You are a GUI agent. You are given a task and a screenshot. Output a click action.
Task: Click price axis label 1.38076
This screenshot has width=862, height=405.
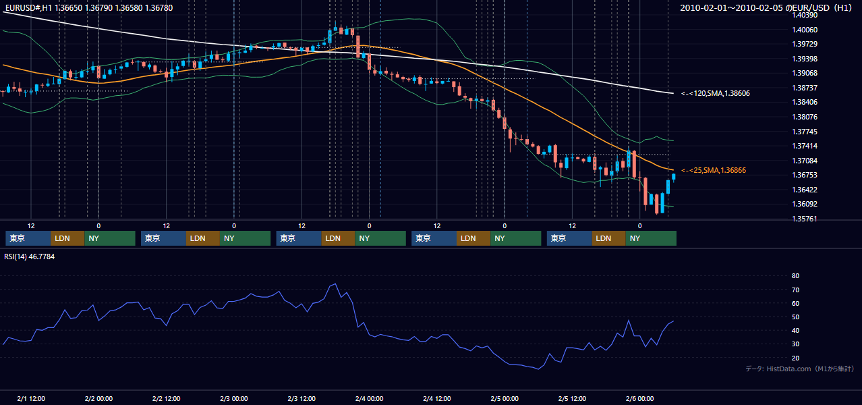(x=804, y=117)
